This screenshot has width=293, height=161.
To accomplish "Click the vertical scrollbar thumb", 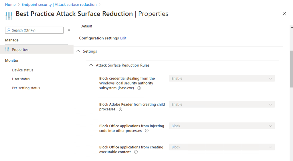I will (291, 69).
